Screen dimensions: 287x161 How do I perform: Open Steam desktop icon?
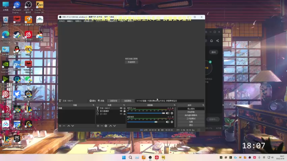point(17,36)
